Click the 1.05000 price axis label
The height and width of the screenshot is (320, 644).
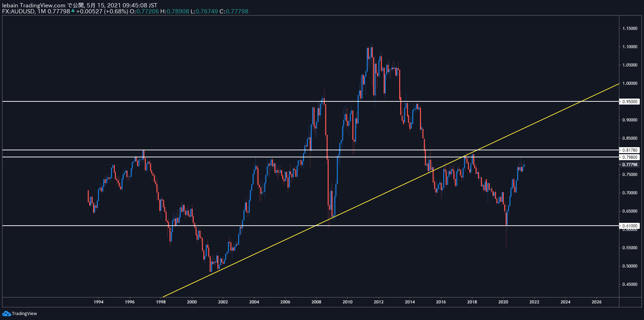tap(630, 65)
